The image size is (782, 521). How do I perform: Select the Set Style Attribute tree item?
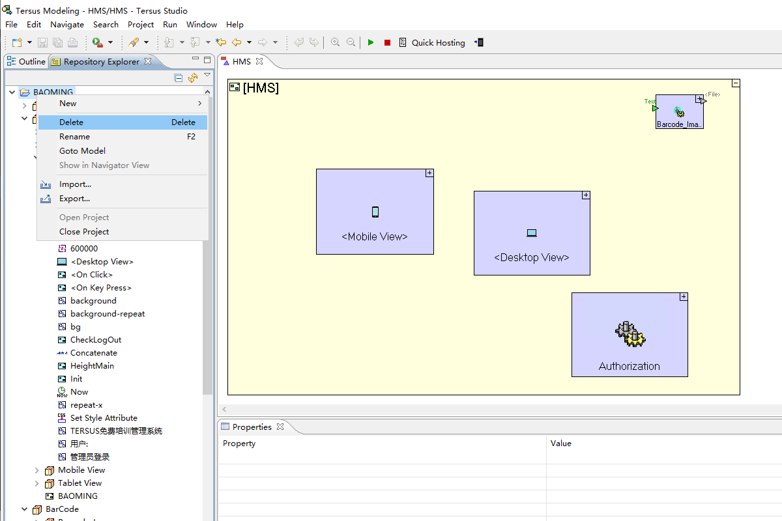click(97, 418)
